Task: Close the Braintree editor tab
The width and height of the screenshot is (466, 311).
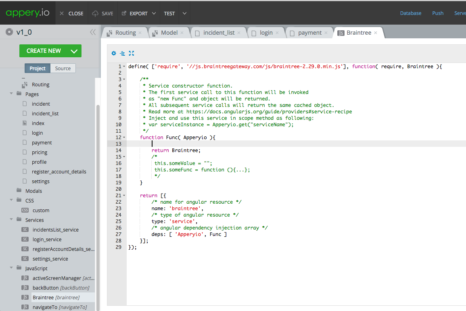Action: click(x=376, y=33)
